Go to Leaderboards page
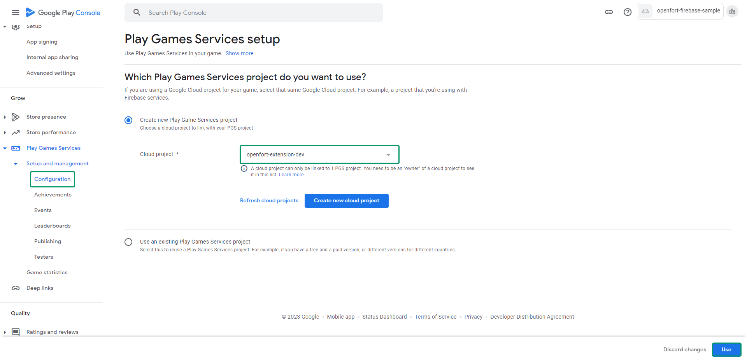 pos(53,226)
